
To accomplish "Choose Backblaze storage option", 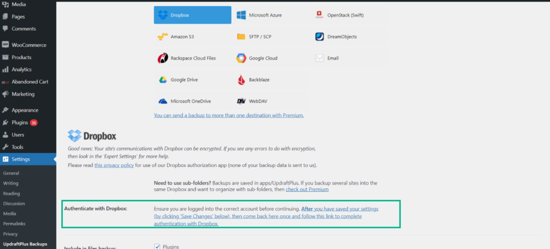I will point(271,80).
